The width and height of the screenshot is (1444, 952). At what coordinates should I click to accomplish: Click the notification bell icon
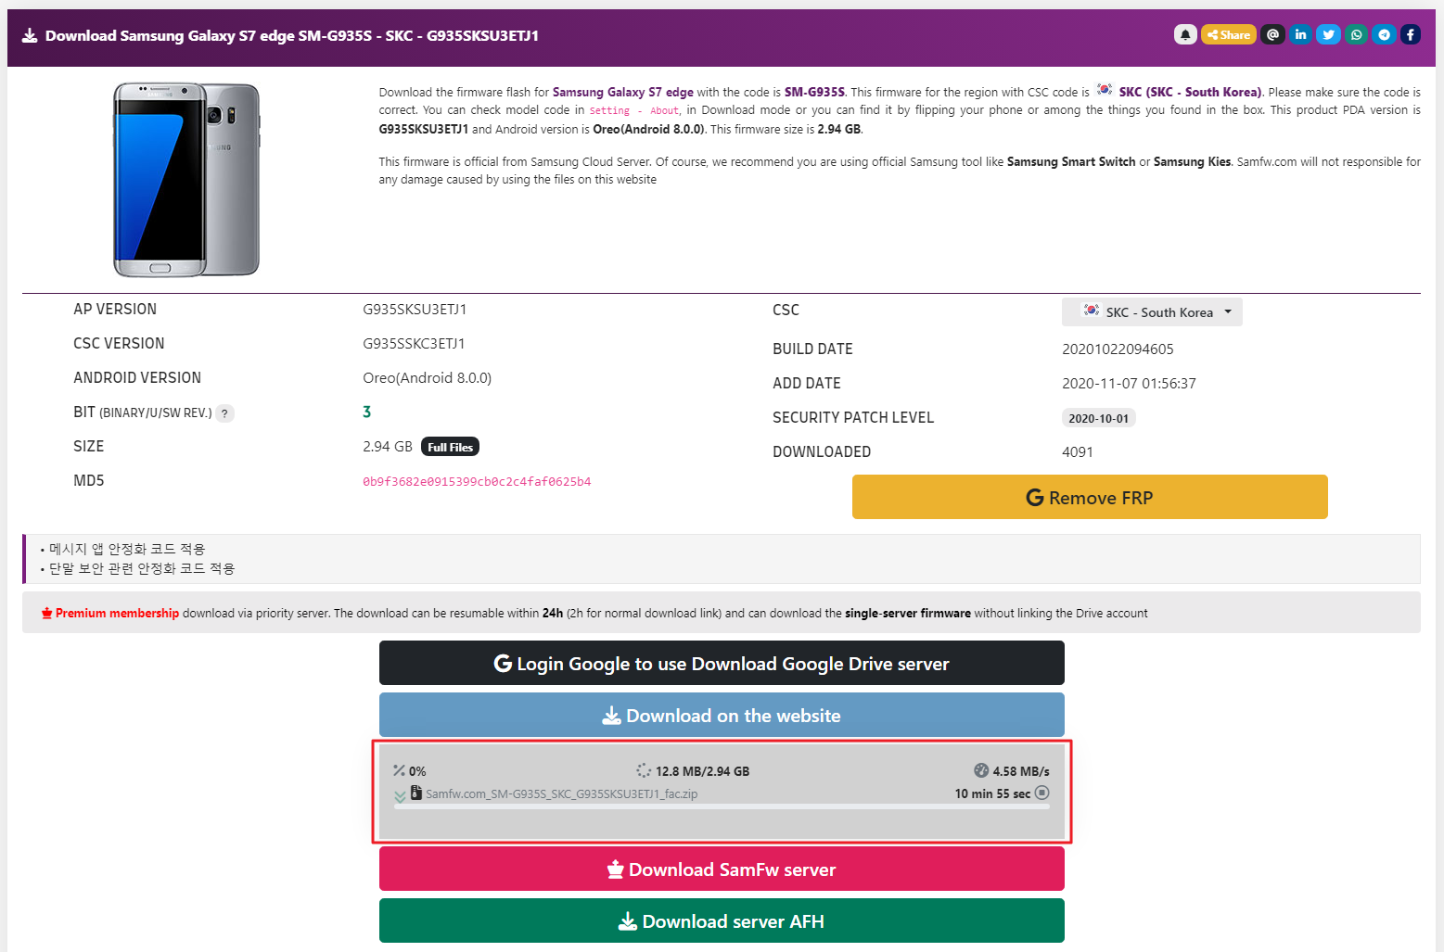point(1185,34)
